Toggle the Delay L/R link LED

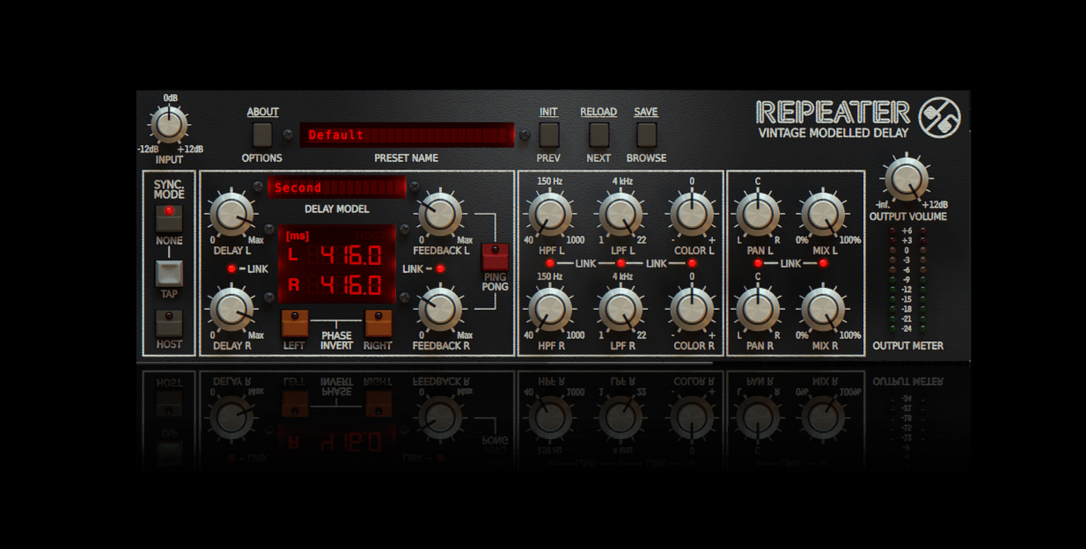[x=231, y=269]
